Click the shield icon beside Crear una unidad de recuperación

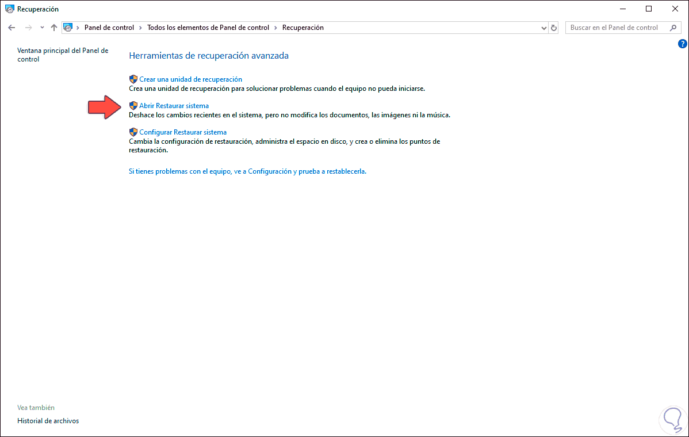133,79
